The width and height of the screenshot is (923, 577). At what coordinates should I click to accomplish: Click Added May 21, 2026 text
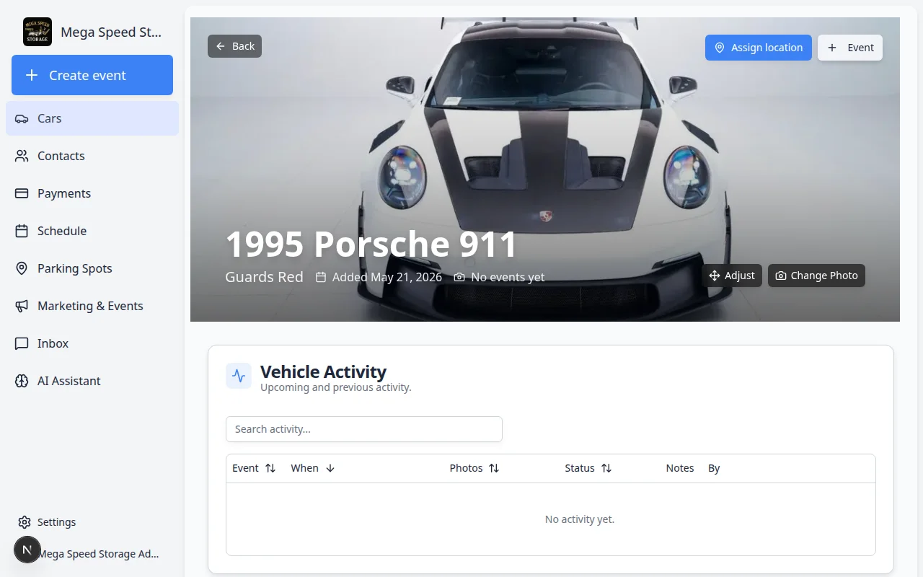pyautogui.click(x=379, y=277)
